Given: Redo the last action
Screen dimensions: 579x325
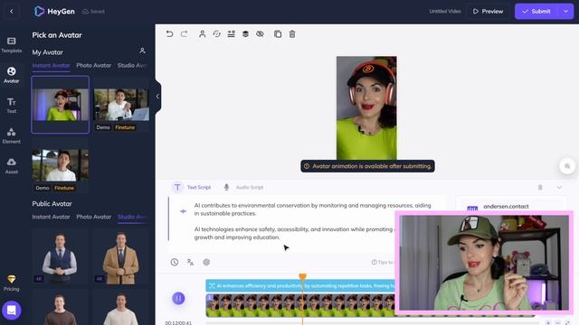Looking at the screenshot, I should coord(184,34).
